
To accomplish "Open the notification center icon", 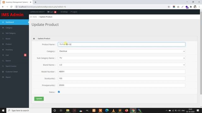I will pos(198,110).
